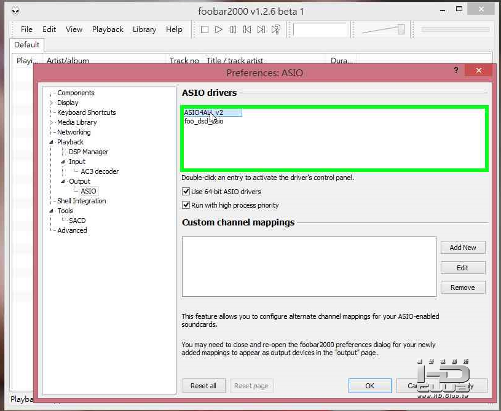The width and height of the screenshot is (501, 411).
Task: Click the toolbar visualization display box
Action: click(x=320, y=29)
